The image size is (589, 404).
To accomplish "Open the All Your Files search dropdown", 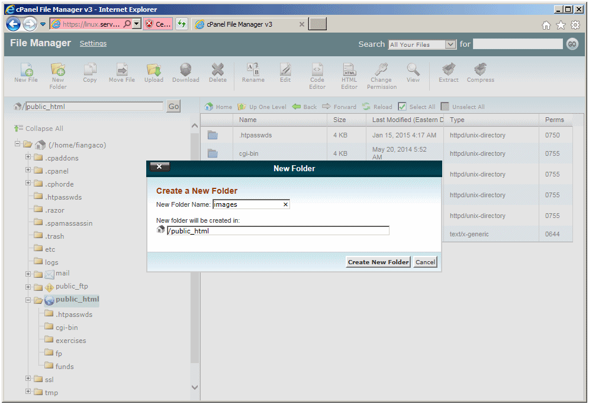I will [x=422, y=44].
